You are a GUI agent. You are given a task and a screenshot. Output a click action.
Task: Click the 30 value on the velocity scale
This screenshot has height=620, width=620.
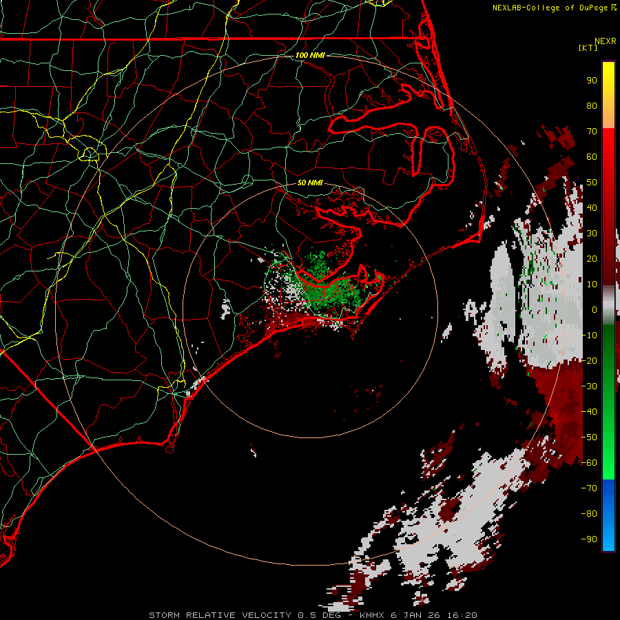click(592, 234)
